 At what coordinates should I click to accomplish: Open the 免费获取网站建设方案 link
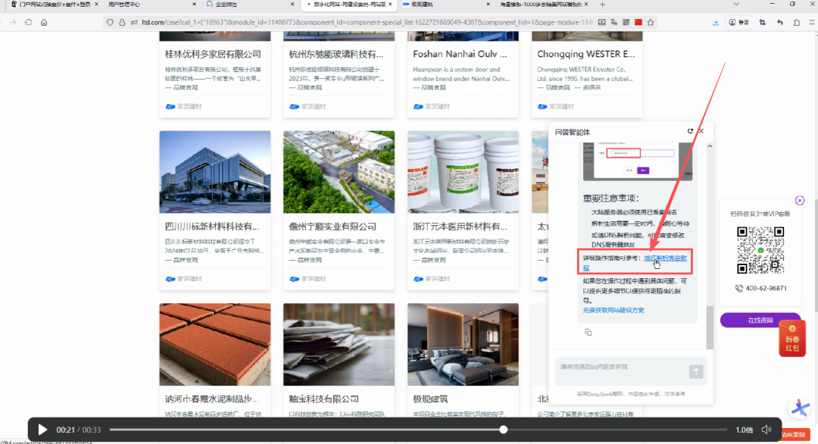pyautogui.click(x=613, y=310)
